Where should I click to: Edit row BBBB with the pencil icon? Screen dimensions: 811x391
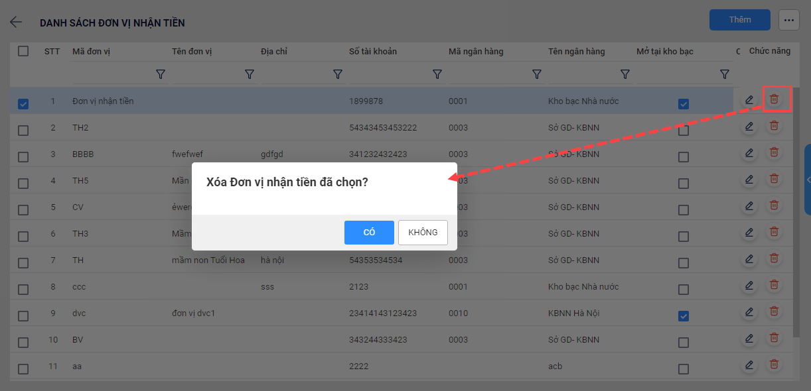[x=749, y=152]
